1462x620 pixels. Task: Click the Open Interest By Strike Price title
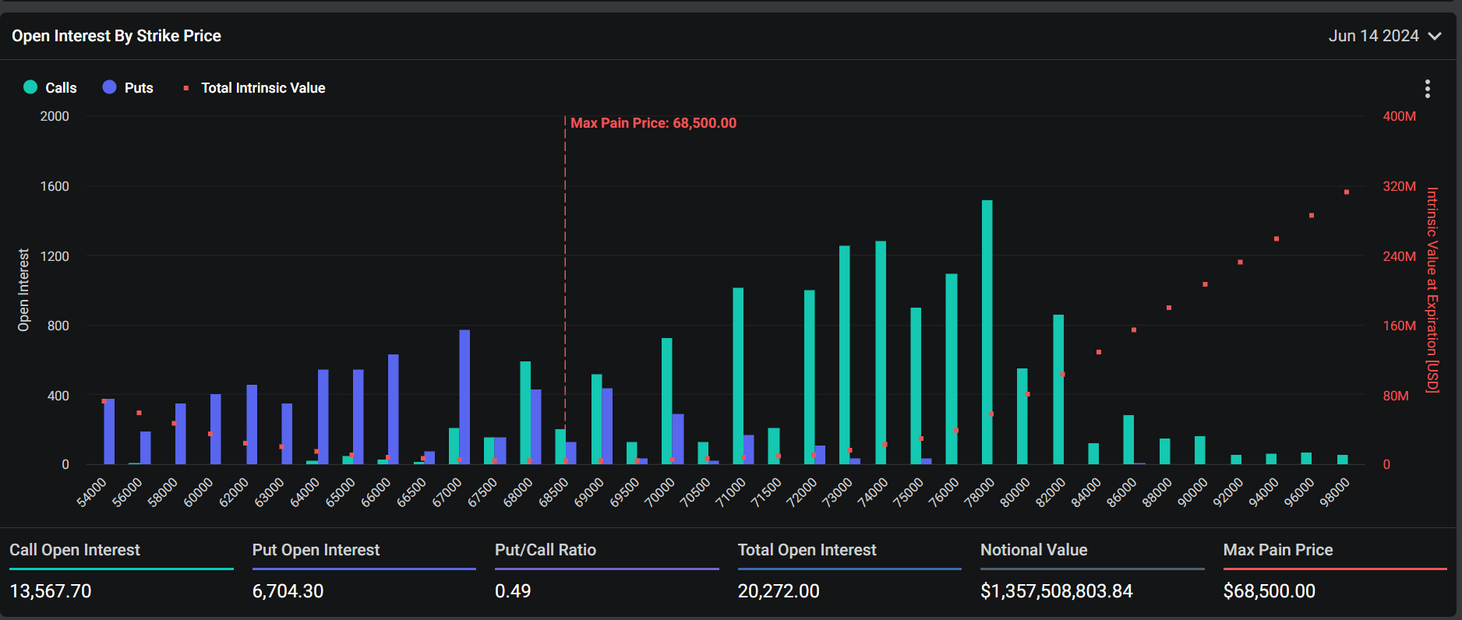(116, 36)
